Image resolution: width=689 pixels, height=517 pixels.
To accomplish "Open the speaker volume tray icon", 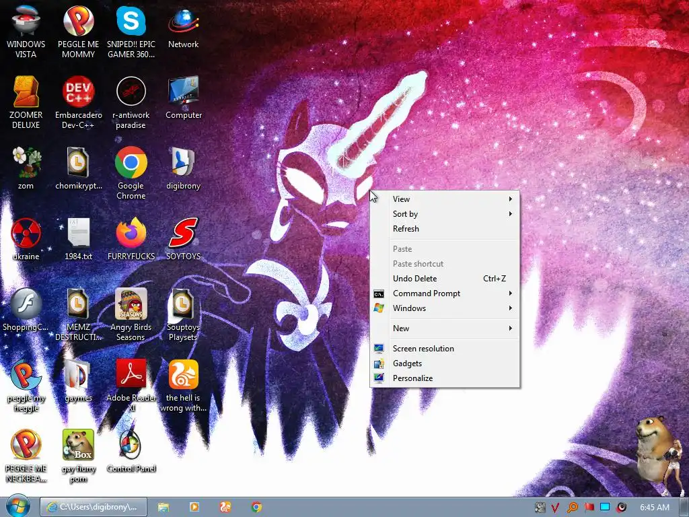I will point(621,508).
